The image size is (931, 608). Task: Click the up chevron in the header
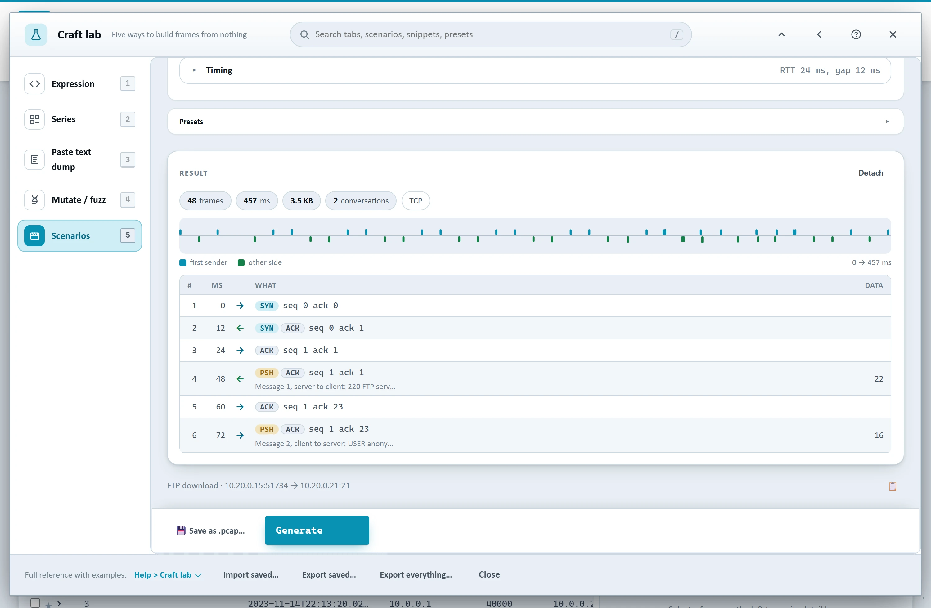click(x=781, y=34)
